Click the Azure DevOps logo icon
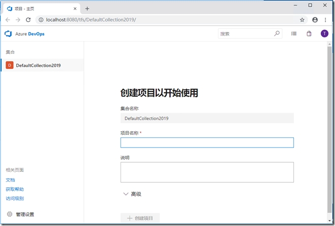This screenshot has height=226, width=335. click(8, 34)
